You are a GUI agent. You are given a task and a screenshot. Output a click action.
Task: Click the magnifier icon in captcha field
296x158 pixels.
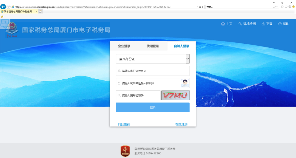119,95
